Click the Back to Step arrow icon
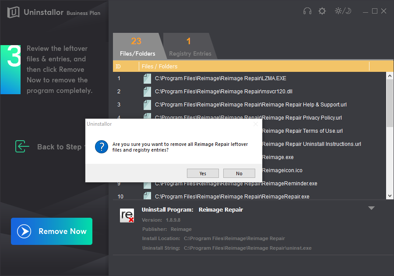 [x=22, y=146]
